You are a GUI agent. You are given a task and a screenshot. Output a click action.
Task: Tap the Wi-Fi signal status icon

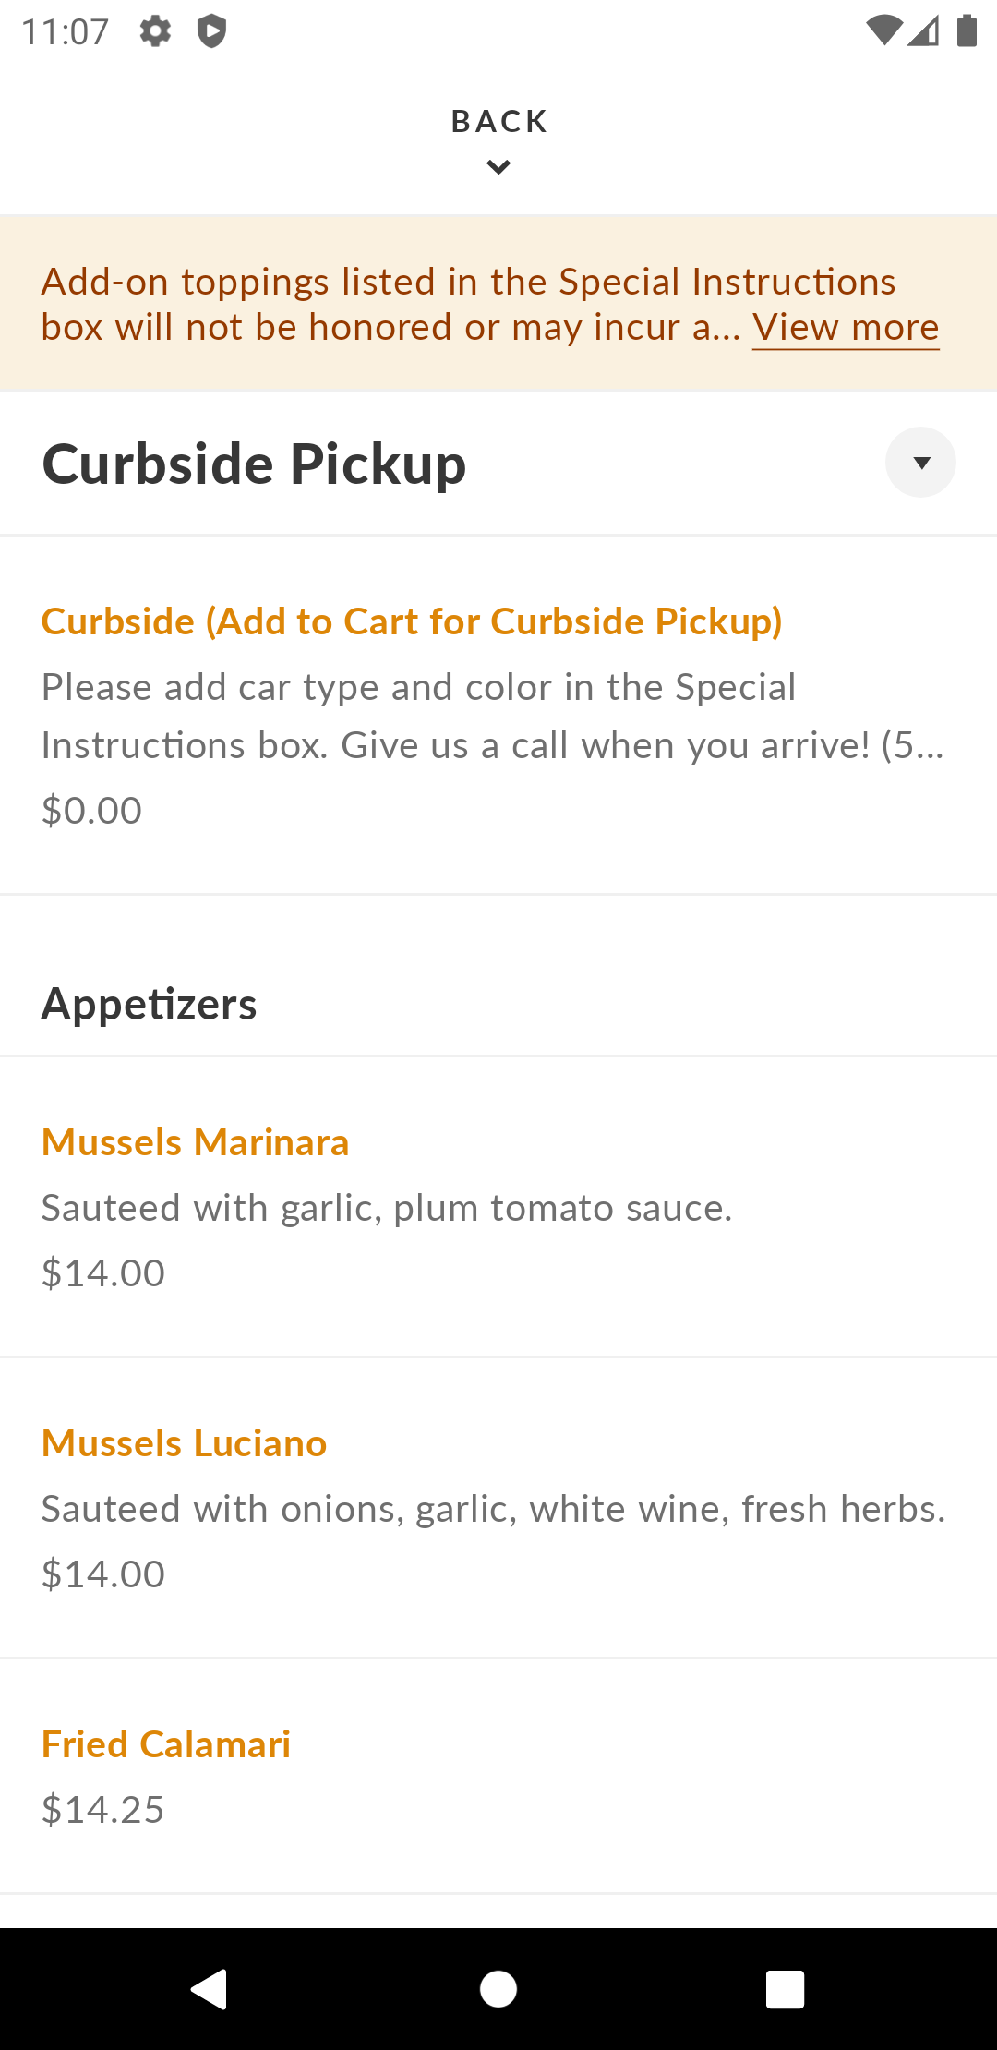coord(883,30)
